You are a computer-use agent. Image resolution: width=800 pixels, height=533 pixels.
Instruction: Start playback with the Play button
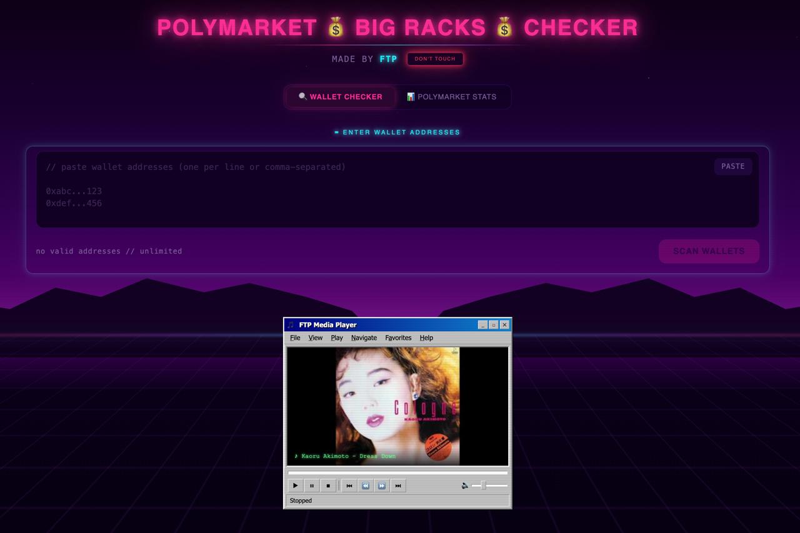click(x=295, y=486)
